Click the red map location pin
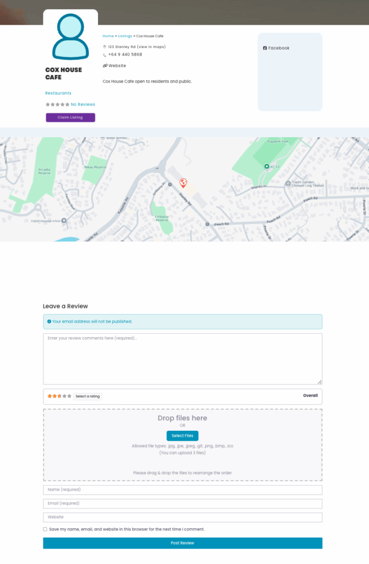The height and width of the screenshot is (564, 369). pos(183,183)
